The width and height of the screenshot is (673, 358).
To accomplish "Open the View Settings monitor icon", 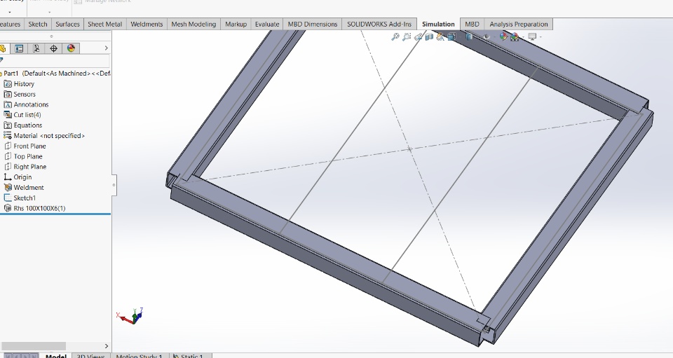I will [x=532, y=37].
